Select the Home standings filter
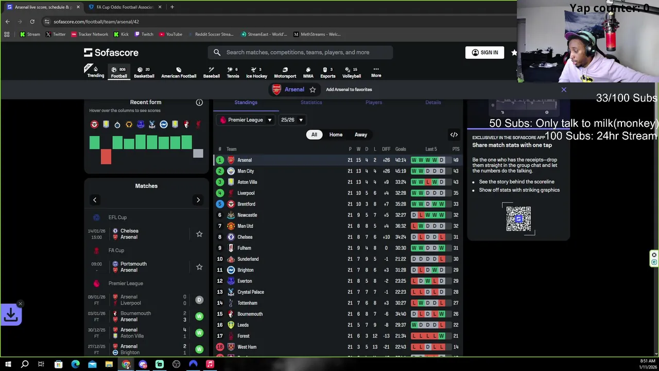Image resolution: width=659 pixels, height=371 pixels. (x=336, y=134)
